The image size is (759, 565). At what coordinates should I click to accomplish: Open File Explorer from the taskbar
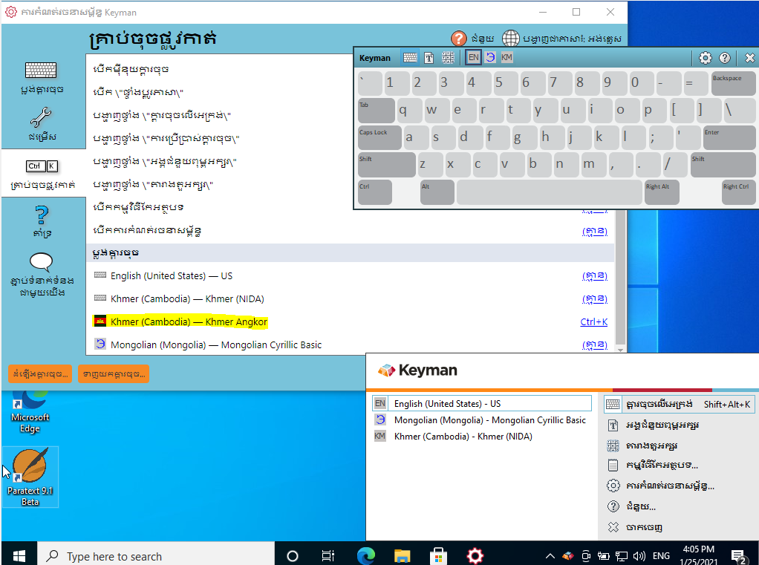[x=402, y=555]
